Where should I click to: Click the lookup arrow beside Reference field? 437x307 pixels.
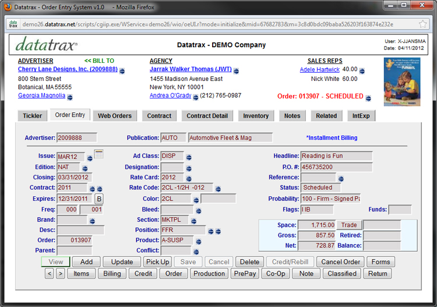[341, 179]
